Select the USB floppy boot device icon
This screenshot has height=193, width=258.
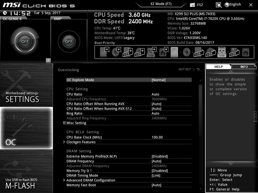pyautogui.click(x=234, y=52)
